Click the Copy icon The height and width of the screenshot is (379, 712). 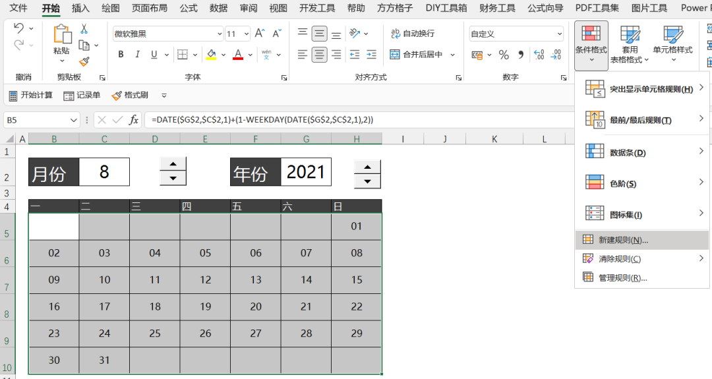[84, 45]
